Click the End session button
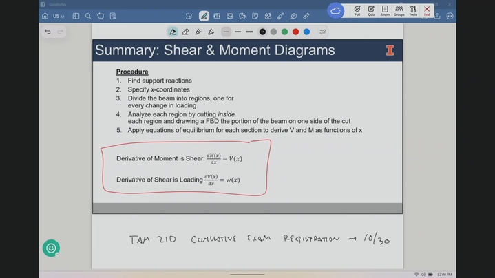 tap(427, 10)
